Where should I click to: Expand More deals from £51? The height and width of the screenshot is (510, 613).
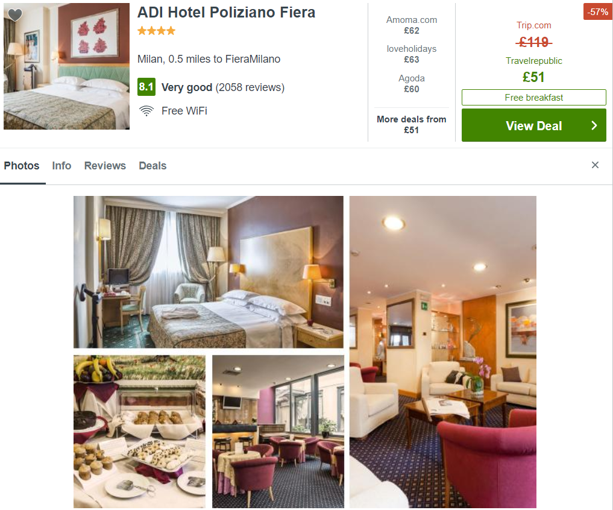[x=411, y=124]
